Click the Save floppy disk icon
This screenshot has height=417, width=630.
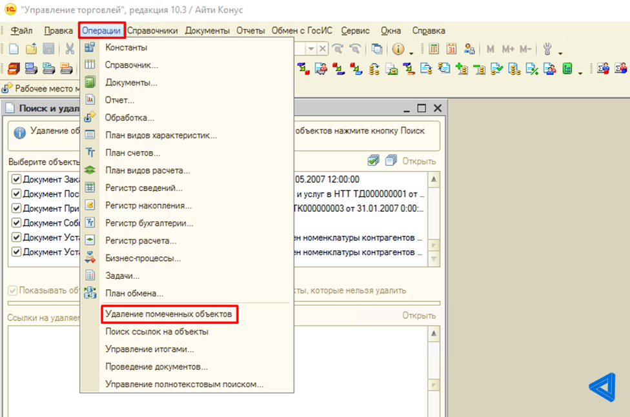coord(48,49)
